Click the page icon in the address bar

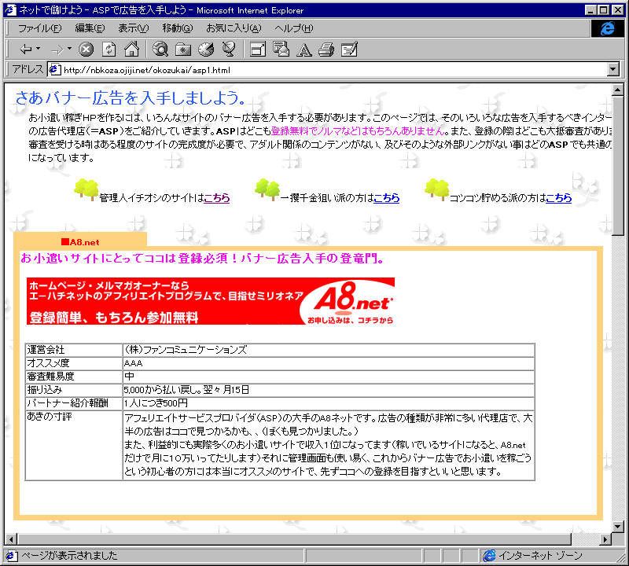point(54,70)
